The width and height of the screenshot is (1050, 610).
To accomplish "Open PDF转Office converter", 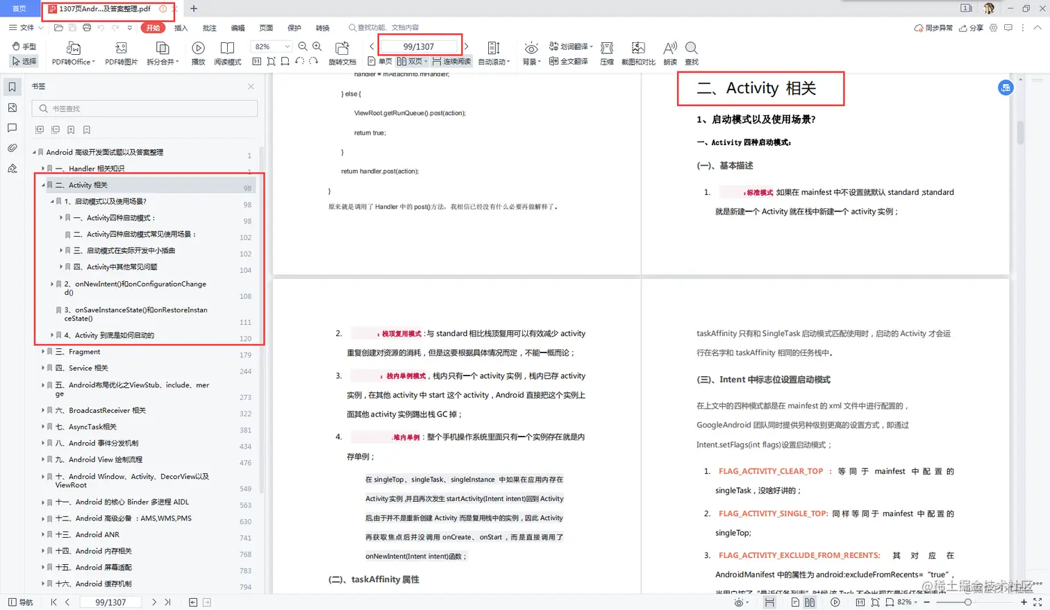I will pyautogui.click(x=73, y=53).
